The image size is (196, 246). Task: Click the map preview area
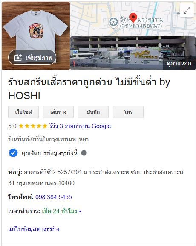[x=133, y=19]
